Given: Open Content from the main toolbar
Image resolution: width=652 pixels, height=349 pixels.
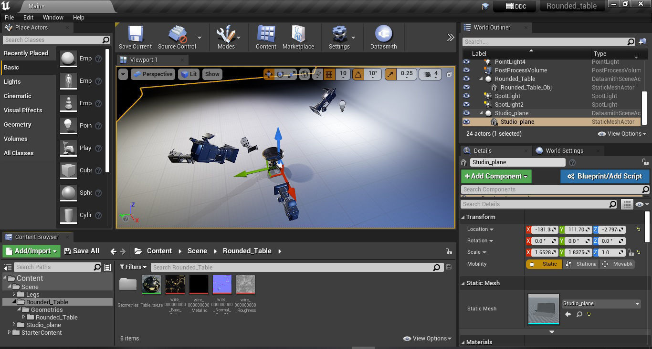Looking at the screenshot, I should click(x=266, y=38).
